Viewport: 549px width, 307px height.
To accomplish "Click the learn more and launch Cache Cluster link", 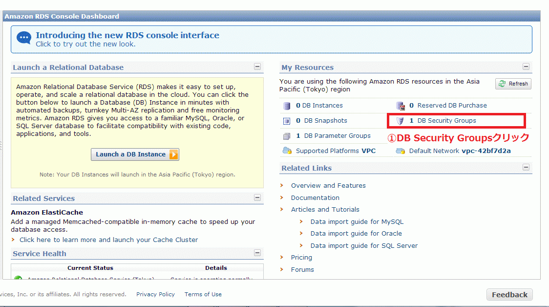I will (108, 240).
